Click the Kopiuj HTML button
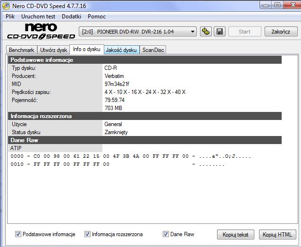301x247 pixels. point(277,235)
